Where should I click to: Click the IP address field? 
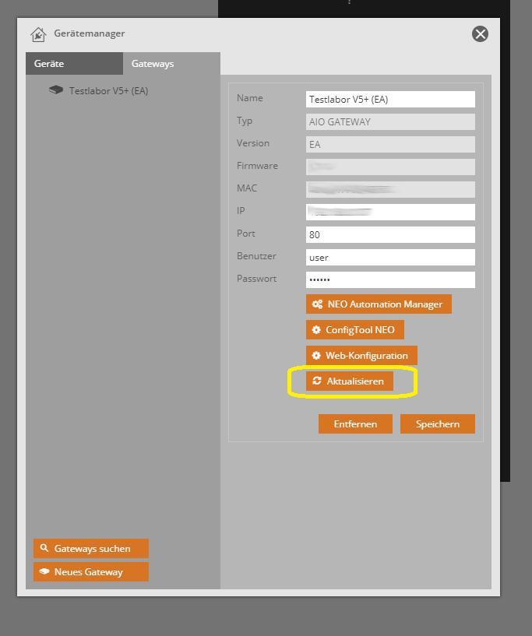pos(390,212)
